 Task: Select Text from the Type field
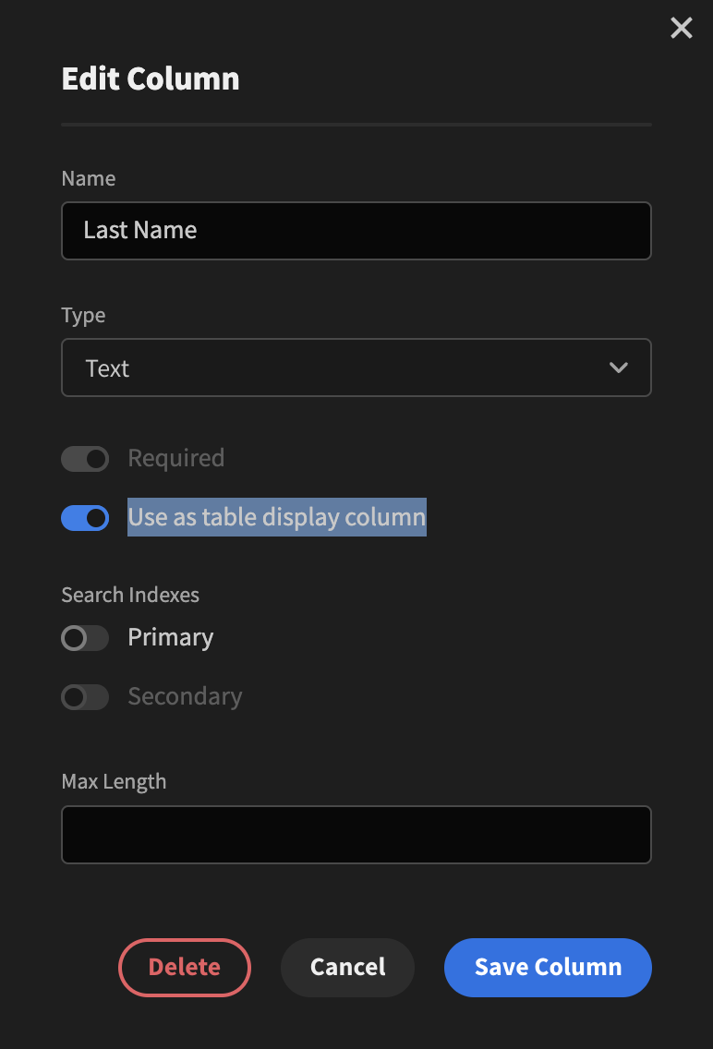pos(356,368)
